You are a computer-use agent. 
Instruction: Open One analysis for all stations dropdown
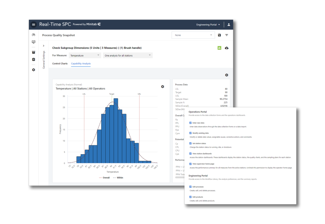click(x=128, y=55)
